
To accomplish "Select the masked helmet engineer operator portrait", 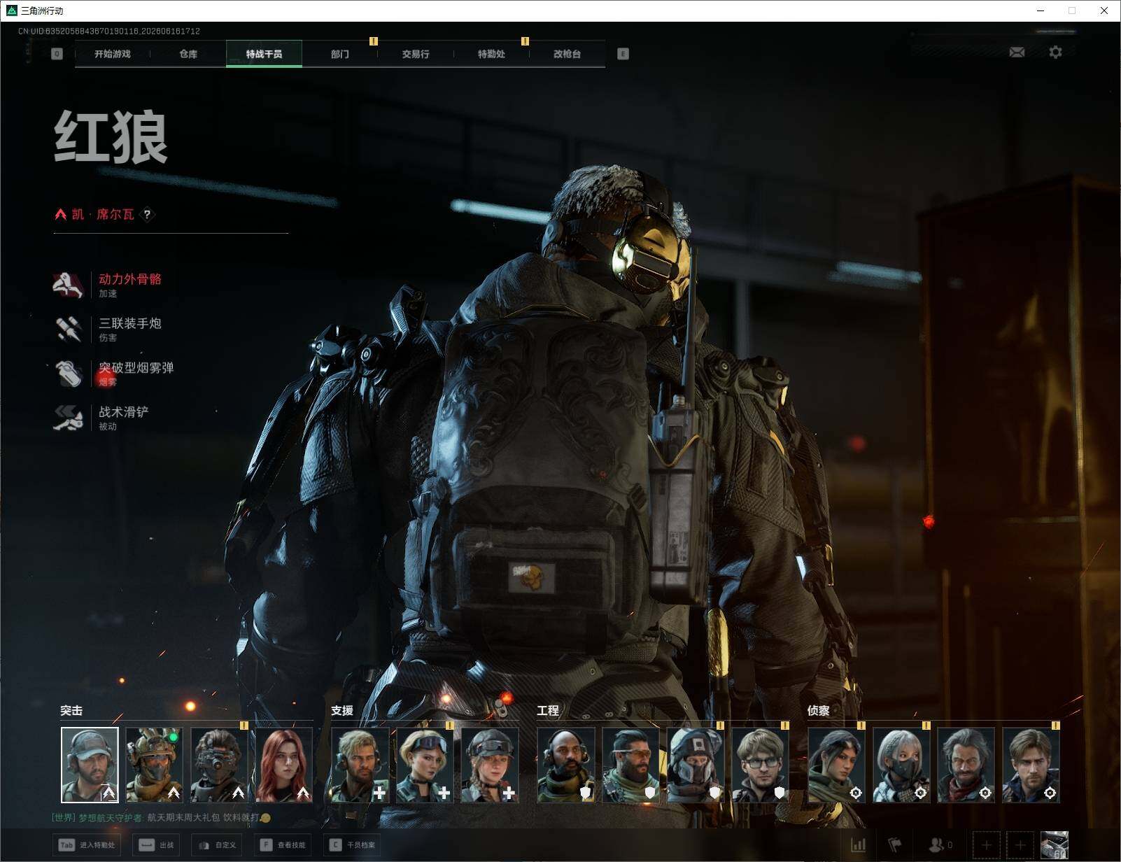I will [x=696, y=765].
